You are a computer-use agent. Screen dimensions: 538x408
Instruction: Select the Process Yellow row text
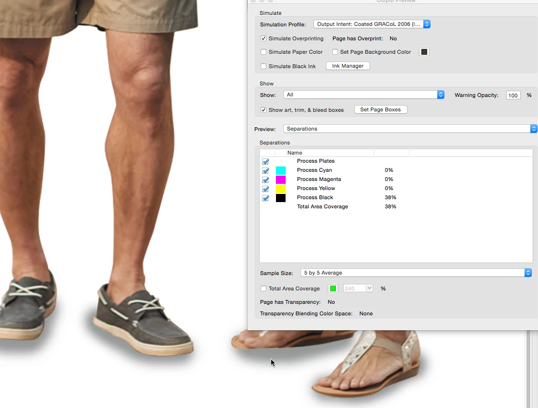(x=316, y=188)
